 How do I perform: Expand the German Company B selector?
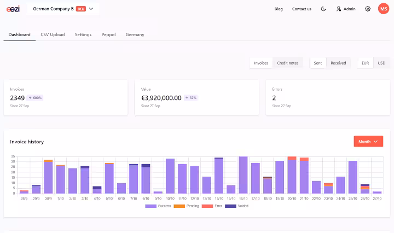[x=63, y=9]
